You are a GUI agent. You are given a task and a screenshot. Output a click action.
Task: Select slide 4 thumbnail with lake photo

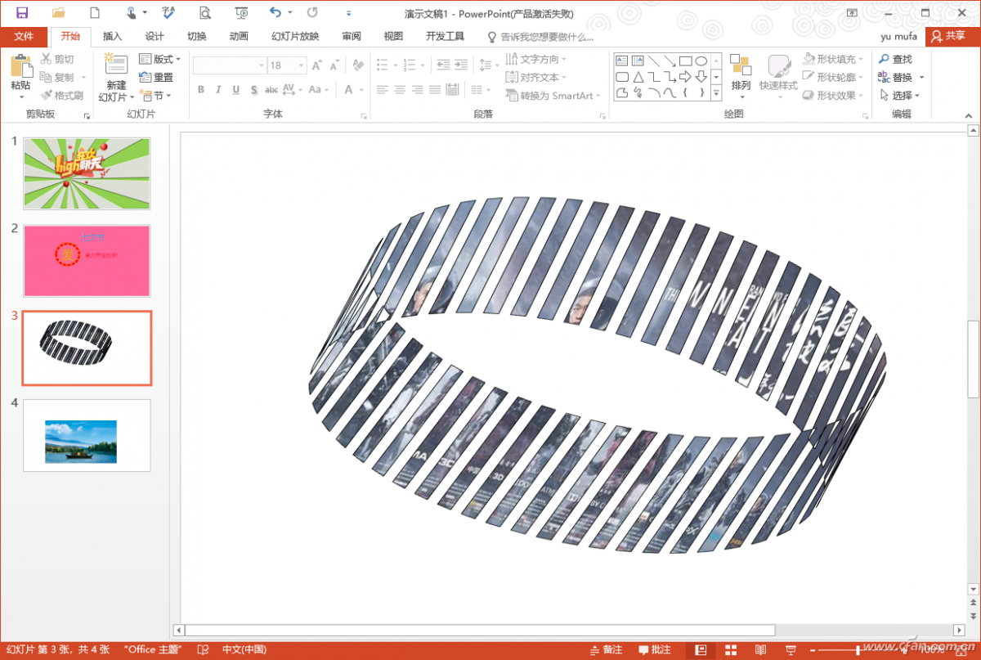click(x=87, y=435)
